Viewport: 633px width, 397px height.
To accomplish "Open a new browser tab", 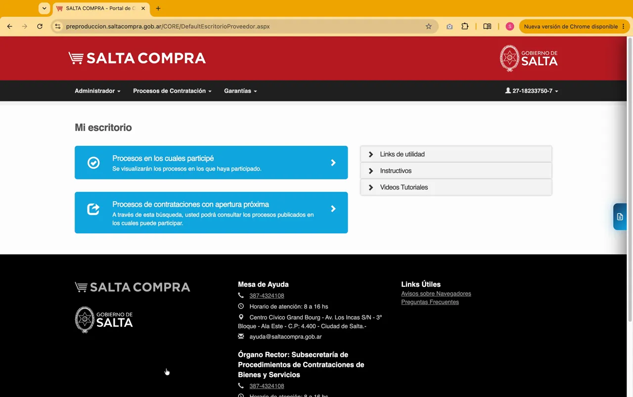I will click(x=158, y=8).
